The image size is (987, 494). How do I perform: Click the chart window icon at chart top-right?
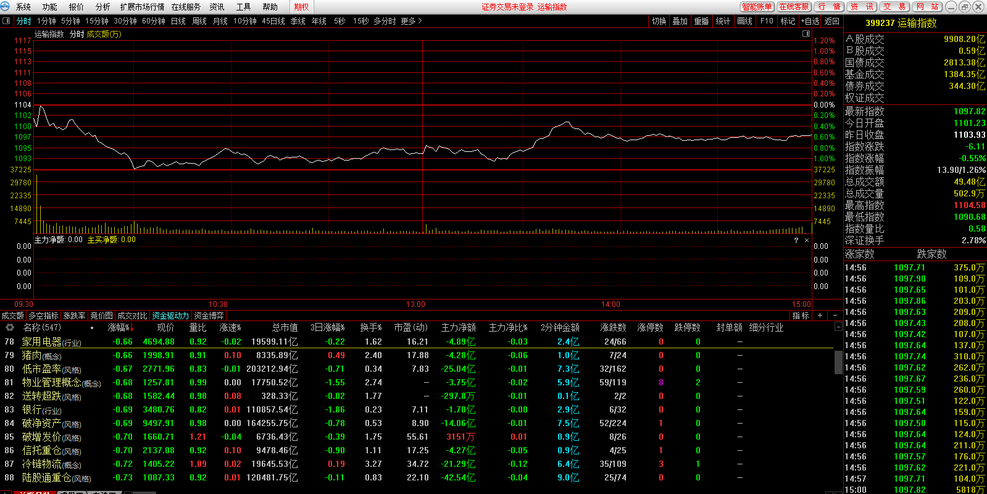pos(806,34)
